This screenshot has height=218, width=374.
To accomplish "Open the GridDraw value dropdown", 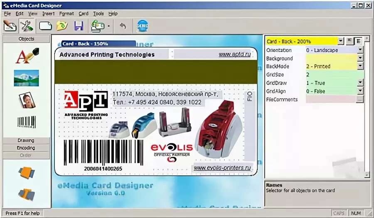I will click(x=360, y=82).
